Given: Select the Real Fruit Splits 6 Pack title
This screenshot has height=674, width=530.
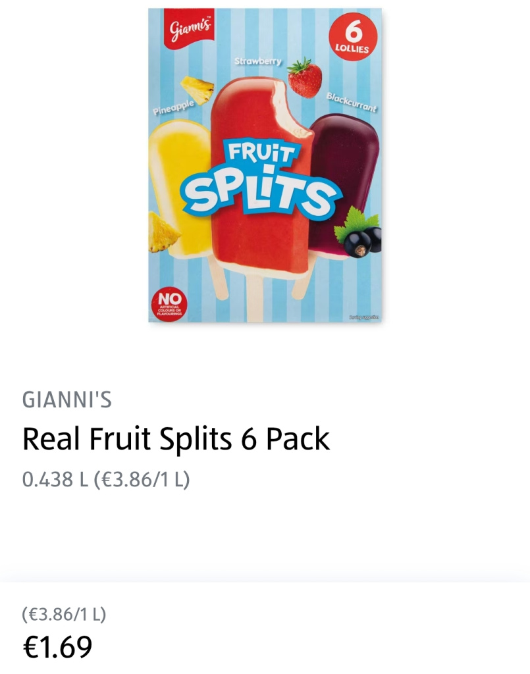Looking at the screenshot, I should point(176,439).
